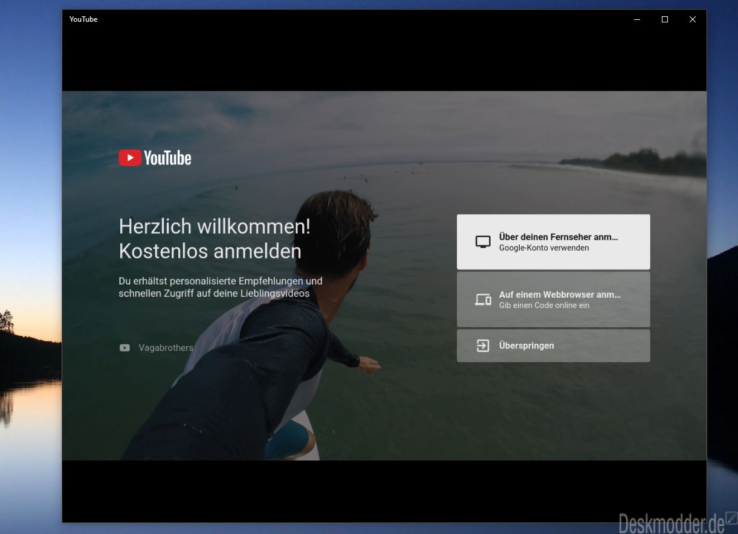
Task: Click 'Google-Konto verwenden' subtitle text
Action: click(x=544, y=248)
